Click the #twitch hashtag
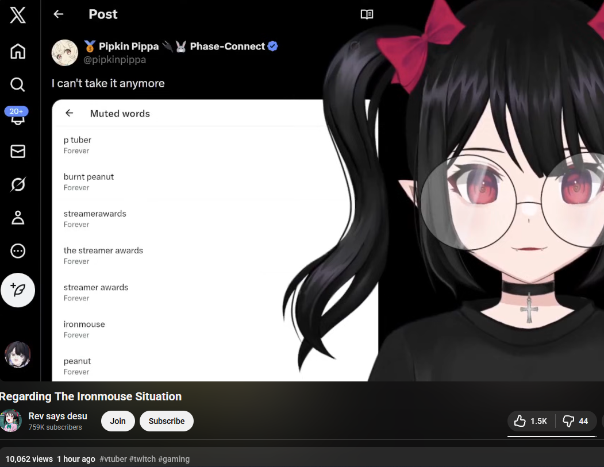The image size is (604, 467). tap(143, 459)
